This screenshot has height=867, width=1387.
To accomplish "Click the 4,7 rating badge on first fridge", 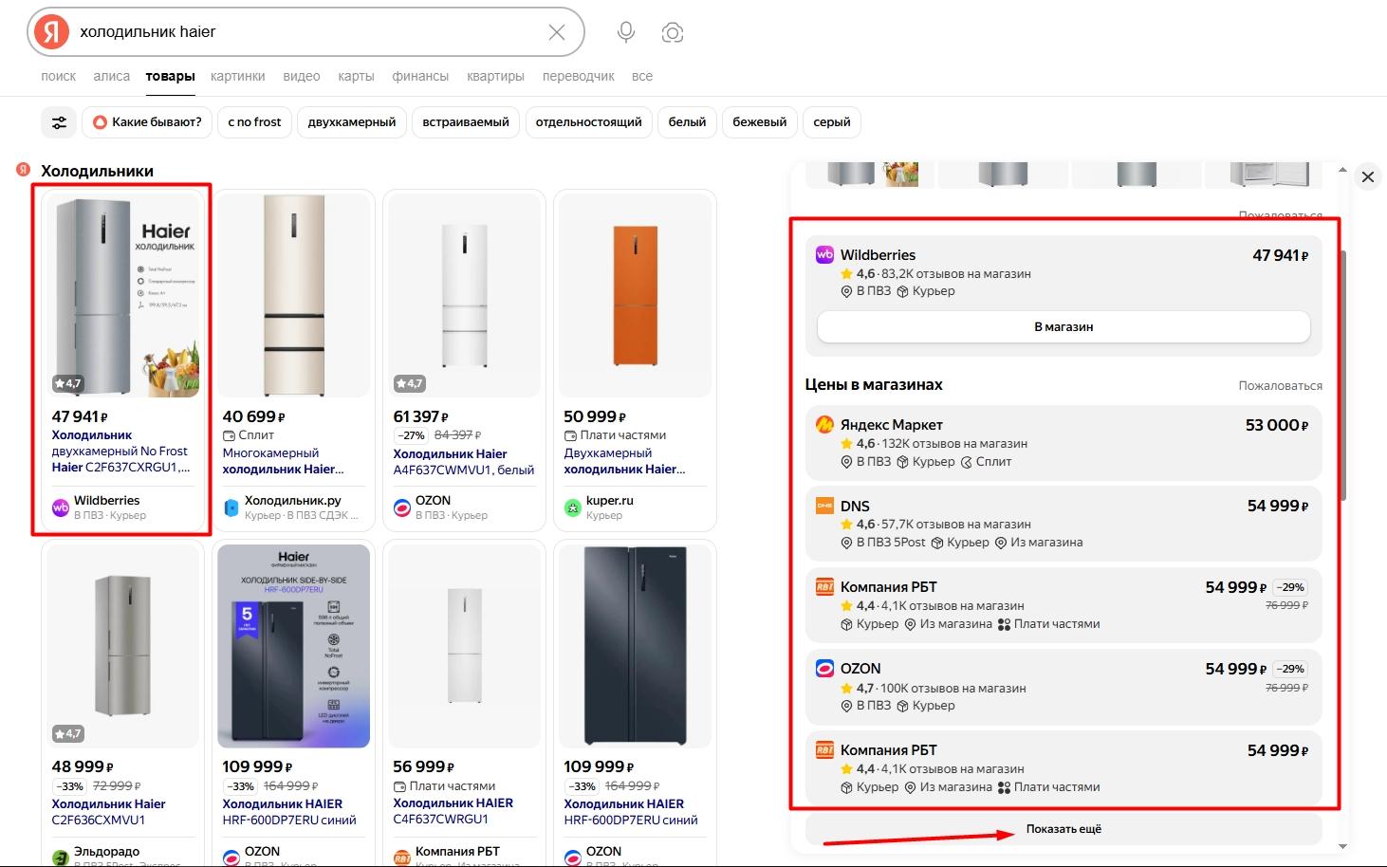I will [x=67, y=383].
